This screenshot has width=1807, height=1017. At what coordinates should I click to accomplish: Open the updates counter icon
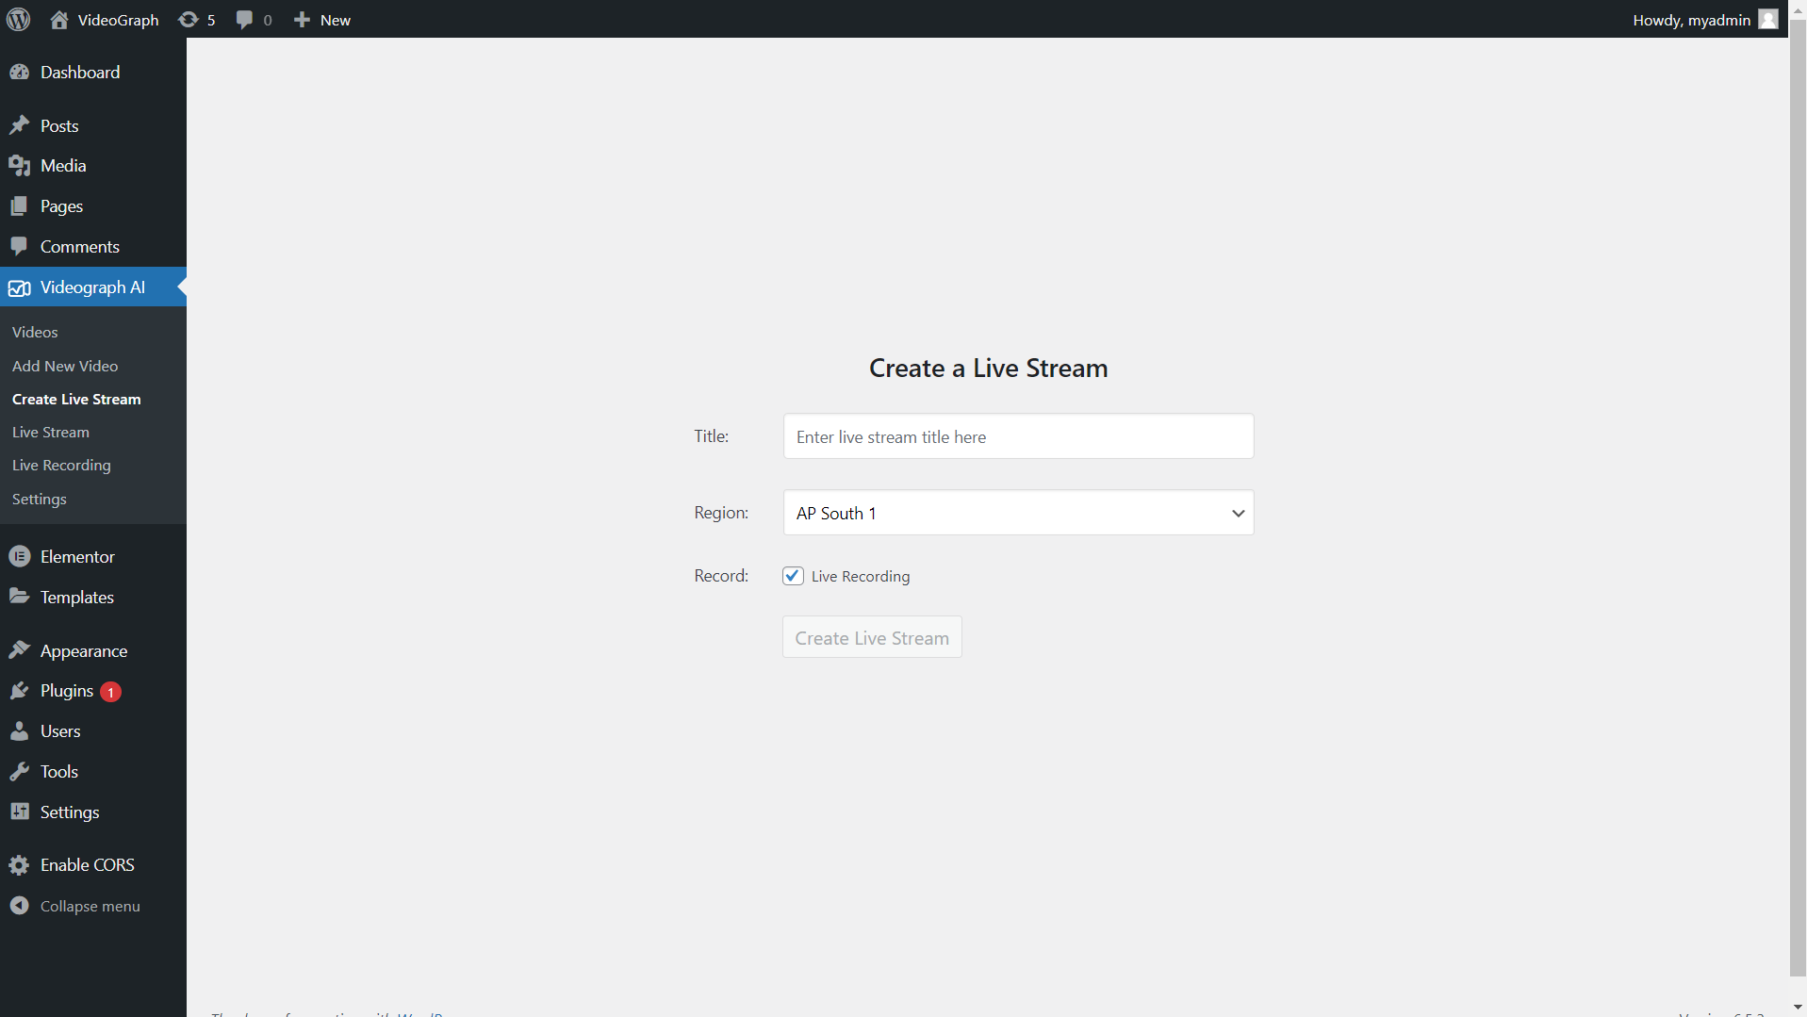(x=195, y=19)
